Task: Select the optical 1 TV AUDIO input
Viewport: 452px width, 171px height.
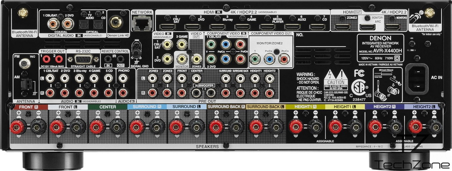Action: click(x=84, y=25)
